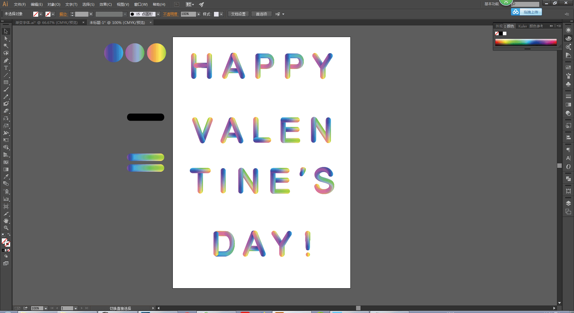Open zoom level dropdown in status bar
574x313 pixels.
46,308
